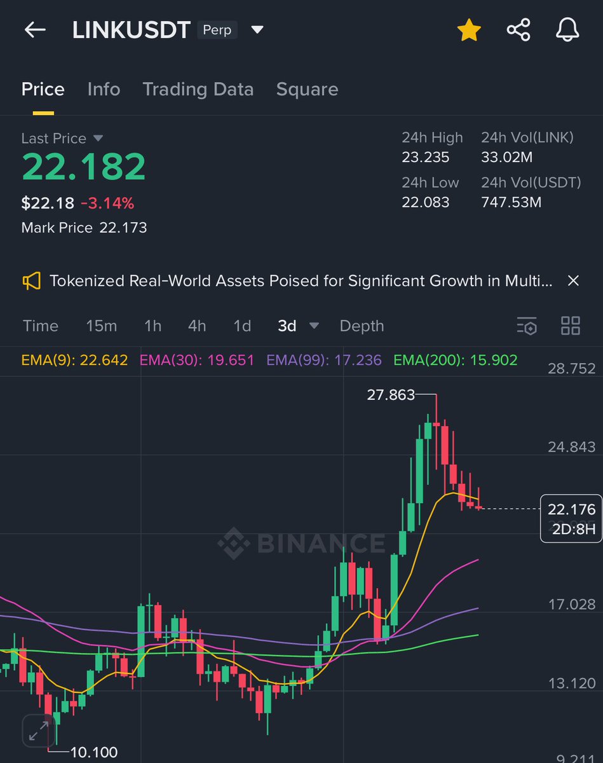603x763 pixels.
Task: Select the 1d chart interval
Action: [x=242, y=326]
